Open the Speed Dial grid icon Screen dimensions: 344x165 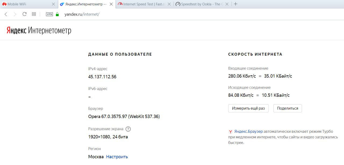point(34,14)
